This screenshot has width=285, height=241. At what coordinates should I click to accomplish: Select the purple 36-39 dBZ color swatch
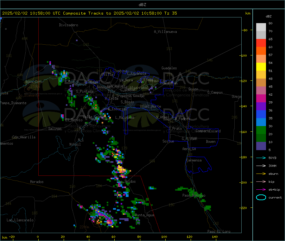point(261,106)
